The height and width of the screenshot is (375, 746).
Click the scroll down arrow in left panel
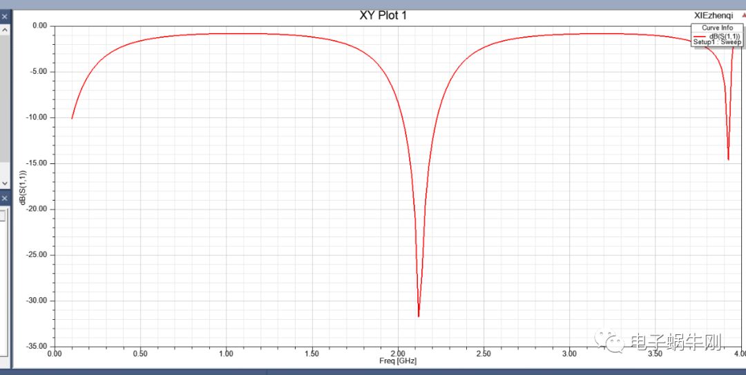coord(4,183)
